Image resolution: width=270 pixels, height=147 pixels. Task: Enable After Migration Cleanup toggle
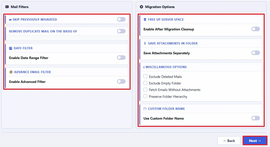[256, 29]
